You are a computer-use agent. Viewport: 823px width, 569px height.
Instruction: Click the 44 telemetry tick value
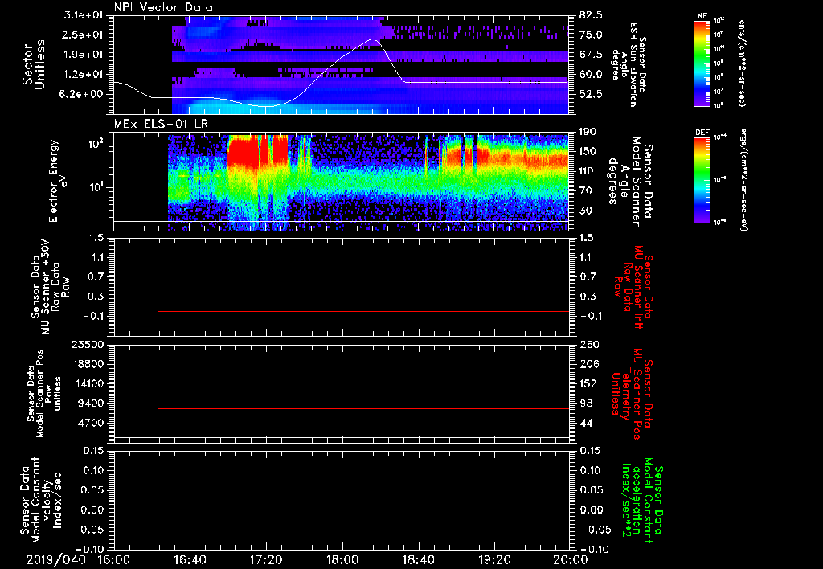[x=586, y=423]
